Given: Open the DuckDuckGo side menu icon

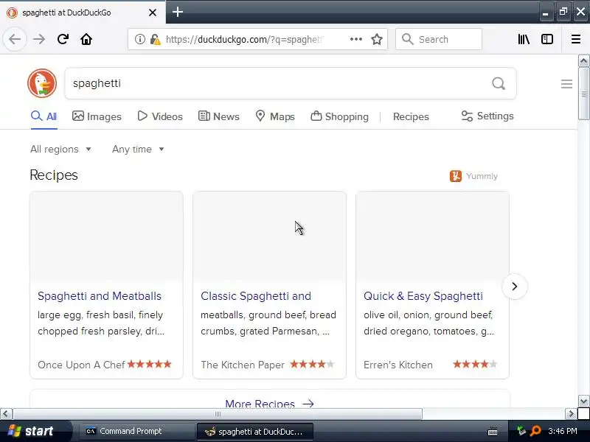Looking at the screenshot, I should tap(566, 84).
